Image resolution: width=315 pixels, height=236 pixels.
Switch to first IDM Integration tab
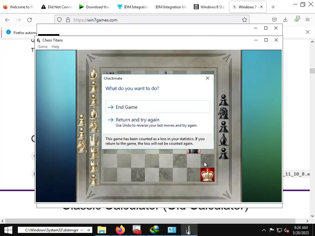point(133,7)
